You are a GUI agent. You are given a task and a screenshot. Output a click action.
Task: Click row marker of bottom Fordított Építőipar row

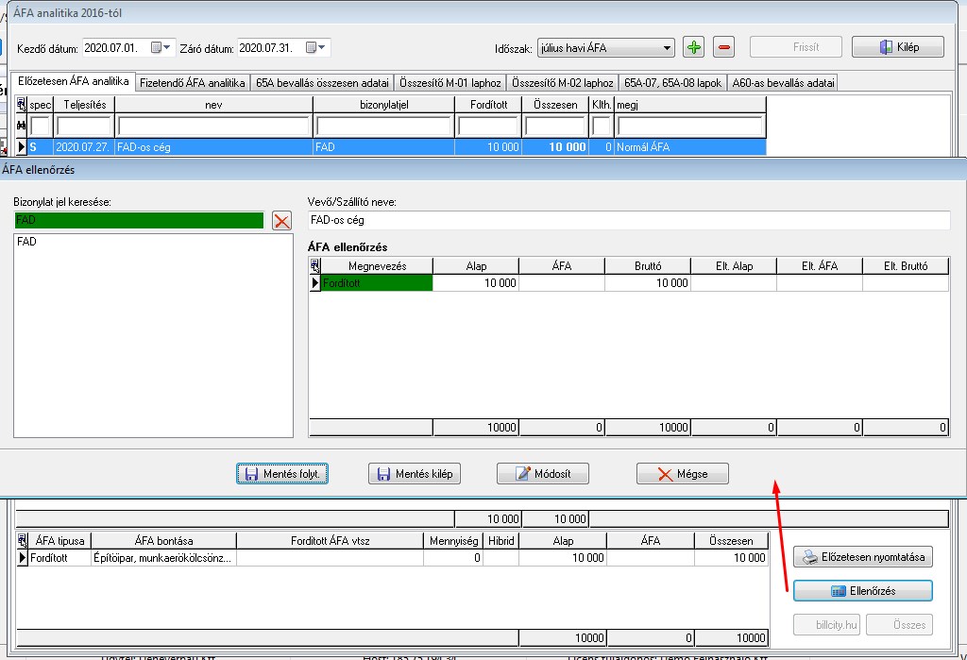[x=23, y=558]
